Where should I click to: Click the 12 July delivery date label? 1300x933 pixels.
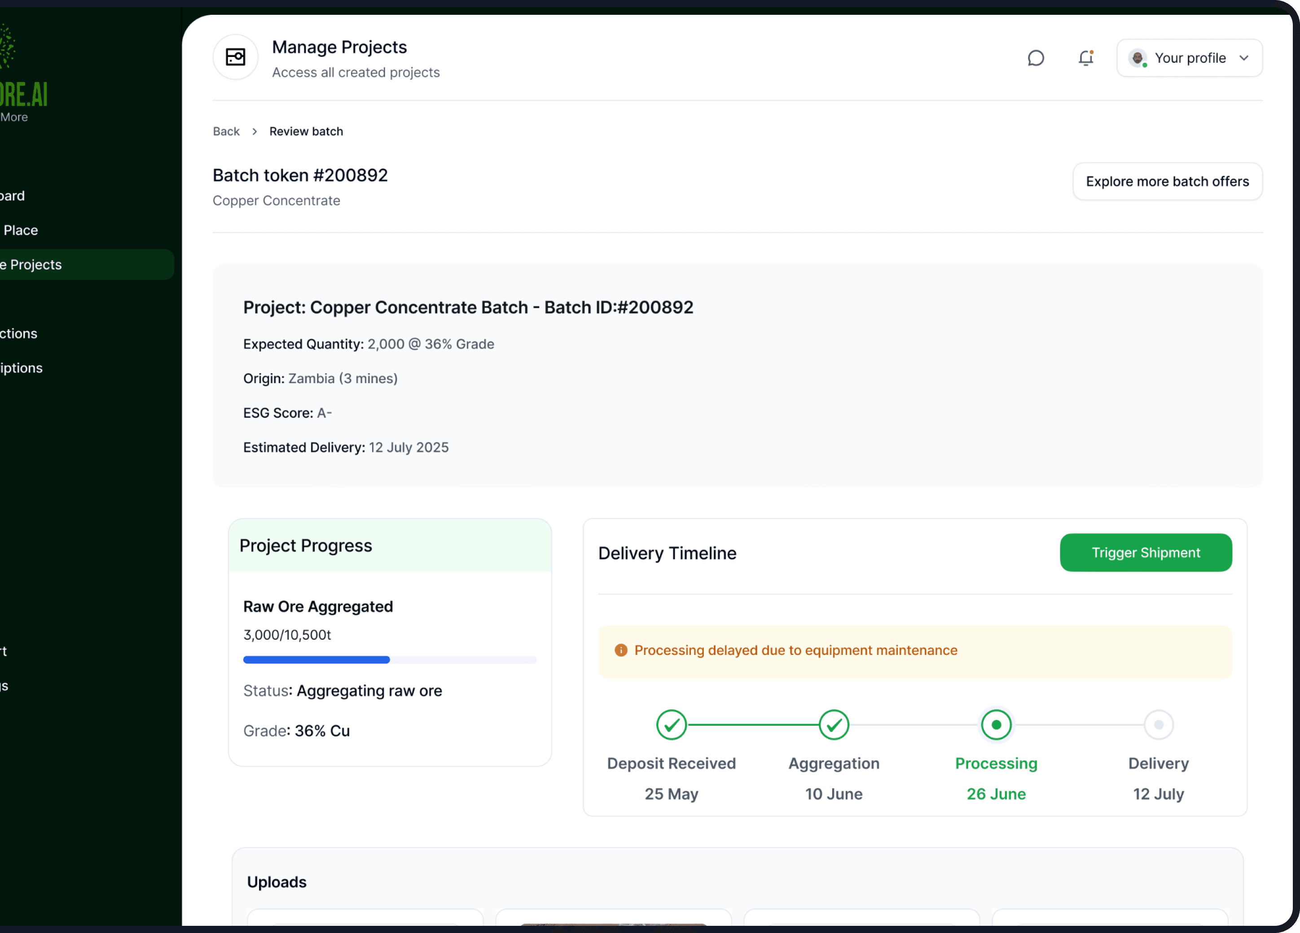tap(1158, 794)
